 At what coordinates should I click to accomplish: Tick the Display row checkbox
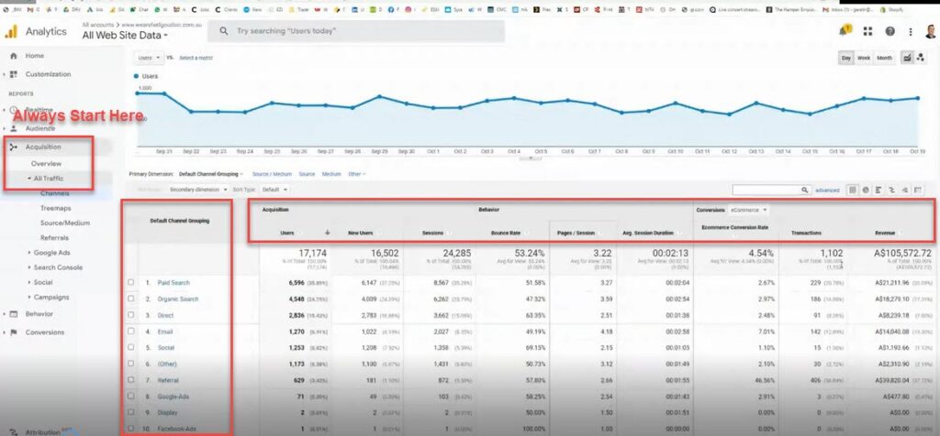(x=130, y=412)
